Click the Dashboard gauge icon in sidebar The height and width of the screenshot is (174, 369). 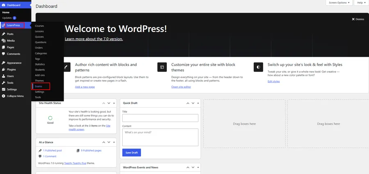pos(4,5)
